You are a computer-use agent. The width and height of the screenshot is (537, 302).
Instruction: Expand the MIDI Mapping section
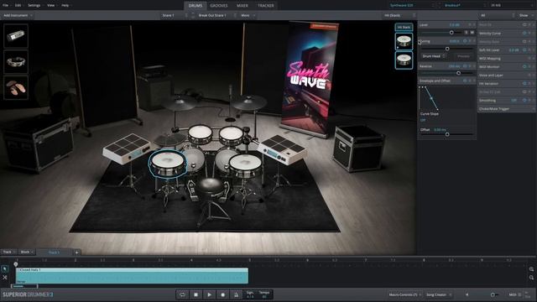coord(506,59)
